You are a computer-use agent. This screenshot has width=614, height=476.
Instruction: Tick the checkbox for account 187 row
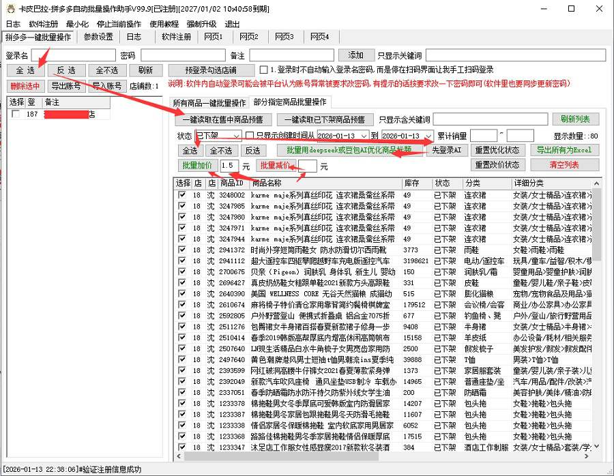[x=16, y=115]
